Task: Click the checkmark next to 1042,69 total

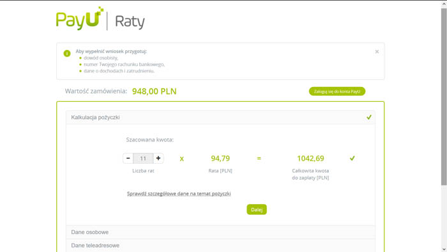Action: [352, 158]
